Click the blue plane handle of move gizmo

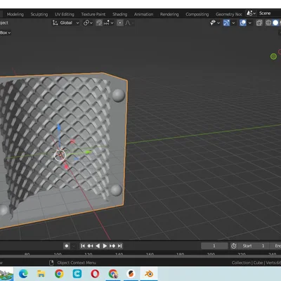click(x=77, y=159)
